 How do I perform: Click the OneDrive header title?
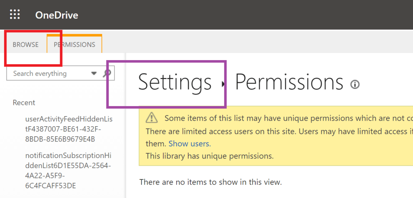click(56, 15)
